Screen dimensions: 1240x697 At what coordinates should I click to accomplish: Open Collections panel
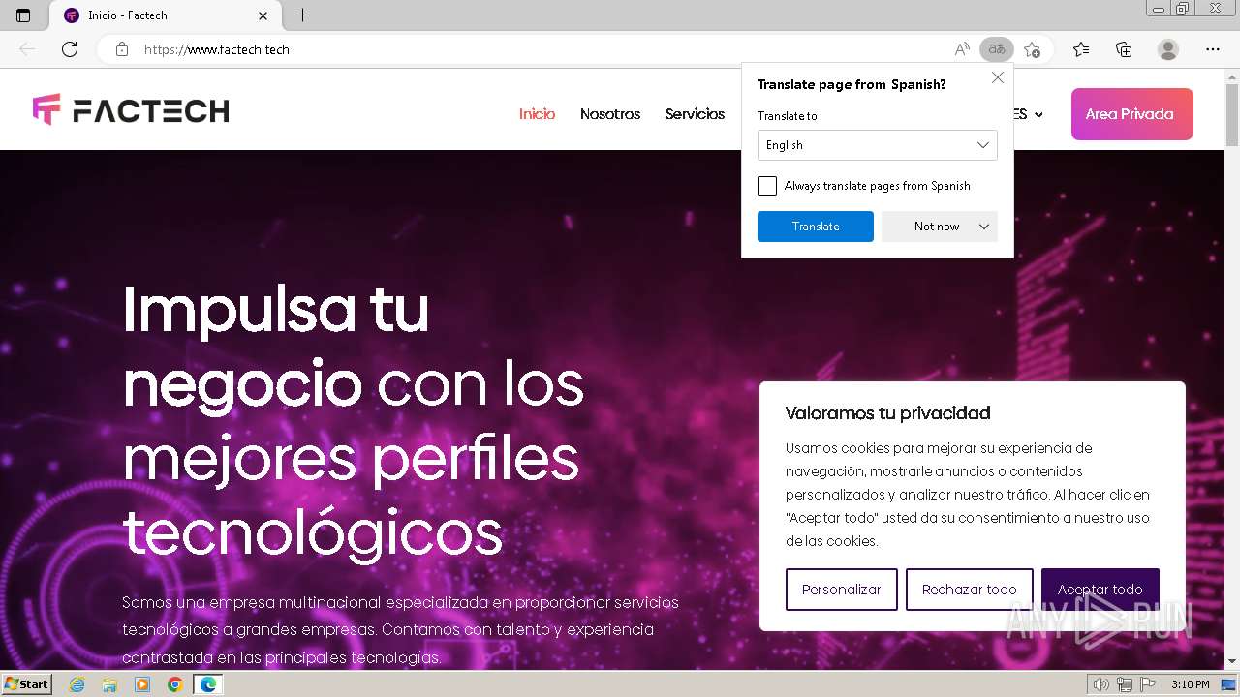pyautogui.click(x=1124, y=49)
